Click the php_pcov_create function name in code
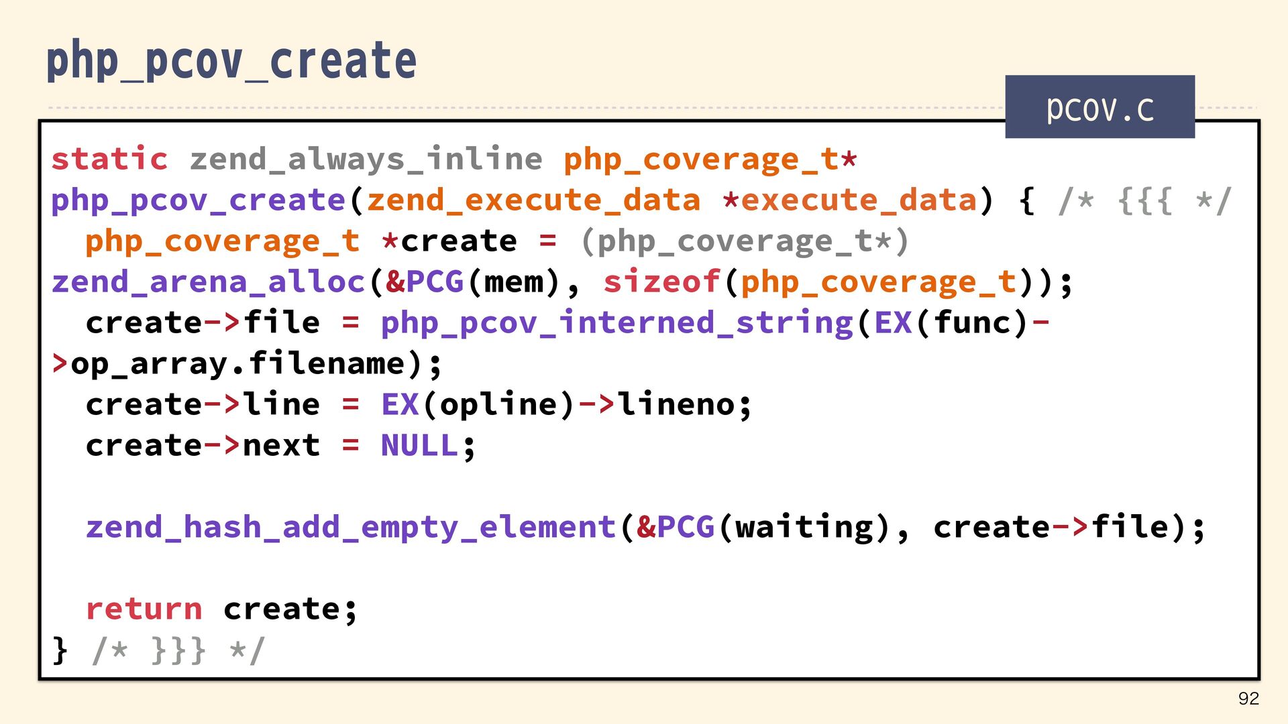Image resolution: width=1288 pixels, height=724 pixels. tap(199, 200)
